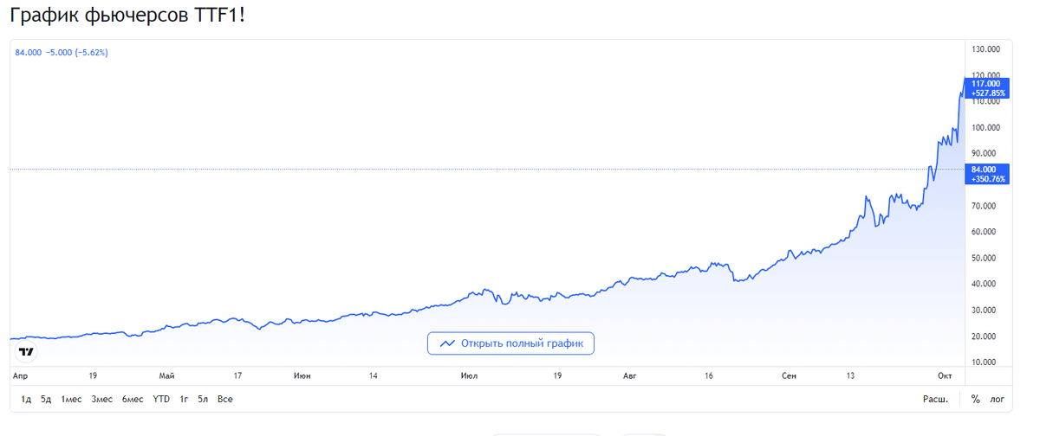Image resolution: width=1040 pixels, height=436 pixels.
Task: Select the 3мес time range
Action: pos(102,400)
